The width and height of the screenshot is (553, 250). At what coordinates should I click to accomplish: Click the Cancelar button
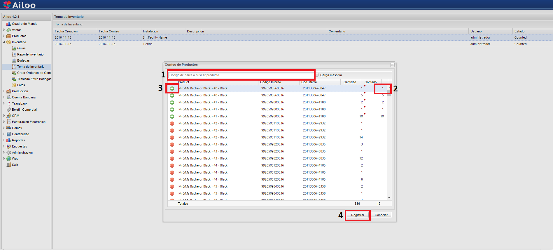[x=381, y=215]
